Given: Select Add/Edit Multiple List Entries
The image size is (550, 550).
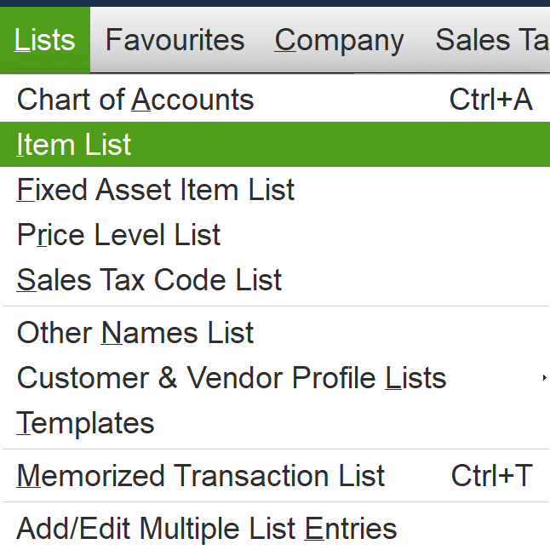Looking at the screenshot, I should click(x=275, y=528).
